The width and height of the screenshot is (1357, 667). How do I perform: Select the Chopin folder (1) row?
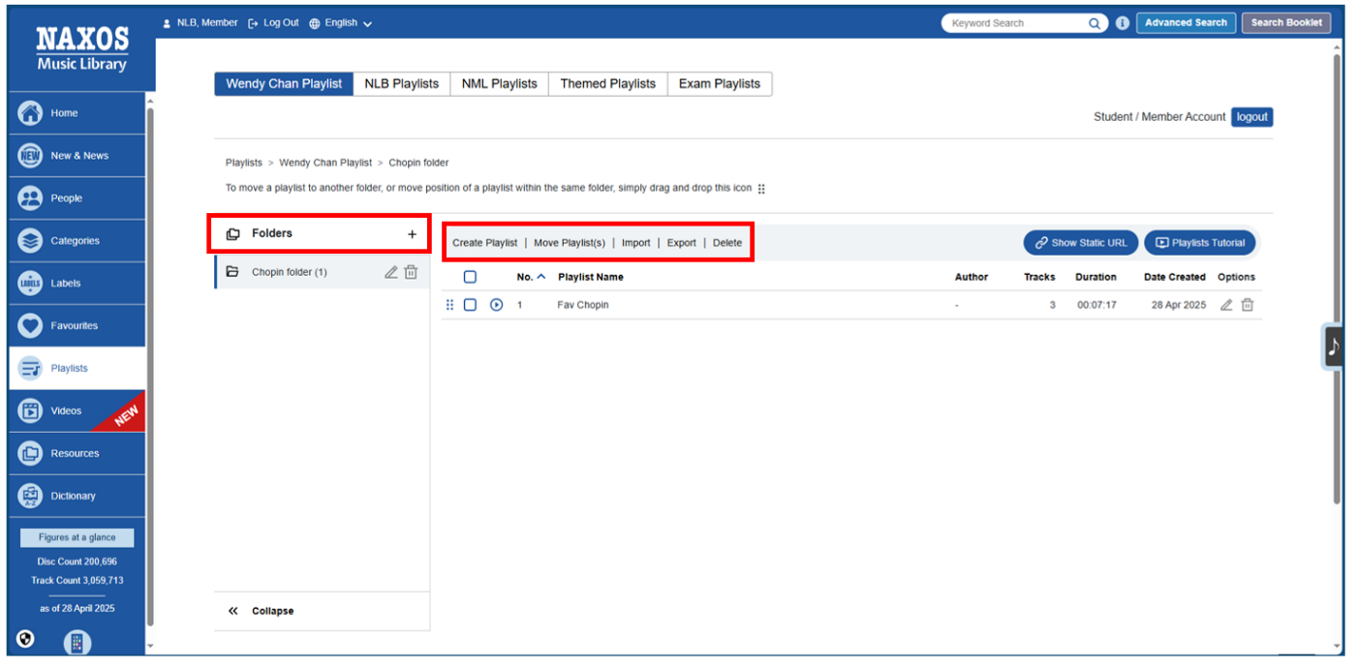click(322, 272)
